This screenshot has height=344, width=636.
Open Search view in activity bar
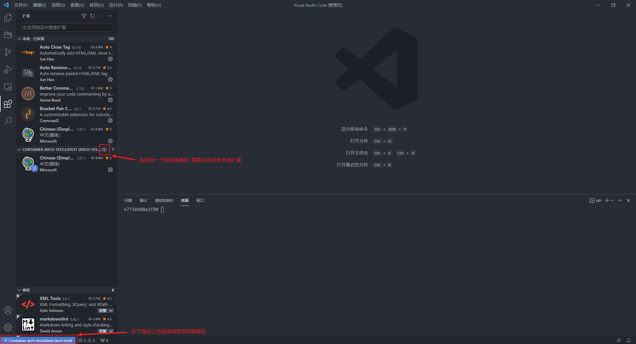[x=8, y=121]
